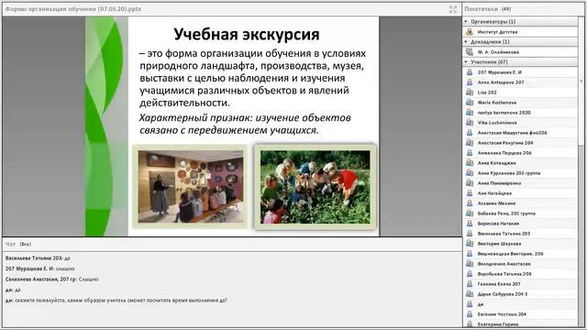
Task: Click the presentation file name .pptx title
Action: [x=73, y=9]
